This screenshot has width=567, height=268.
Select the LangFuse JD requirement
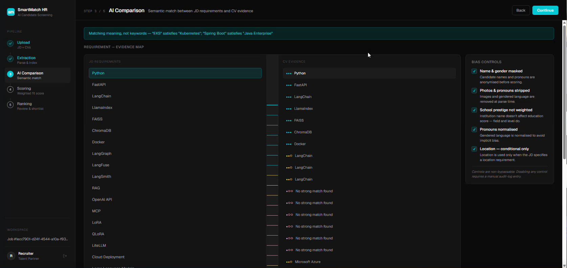175,165
